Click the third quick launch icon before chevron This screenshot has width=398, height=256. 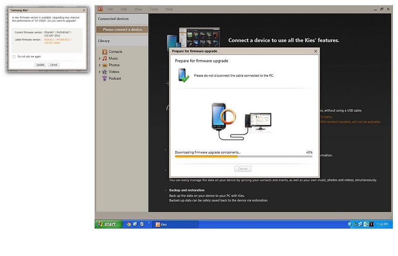(x=142, y=224)
